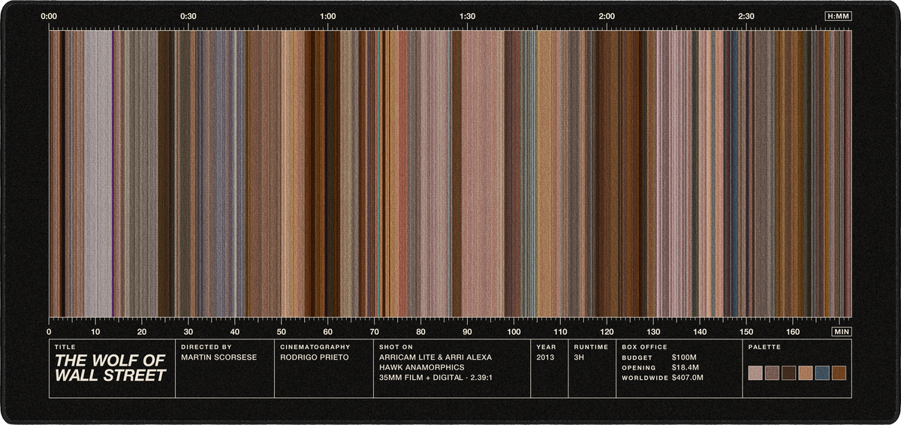
Task: Select the mauve-brown palette swatch
Action: (x=772, y=373)
